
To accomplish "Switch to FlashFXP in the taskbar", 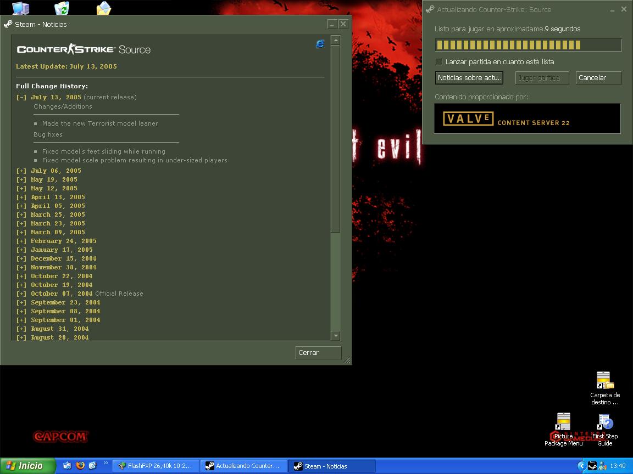I will click(156, 466).
